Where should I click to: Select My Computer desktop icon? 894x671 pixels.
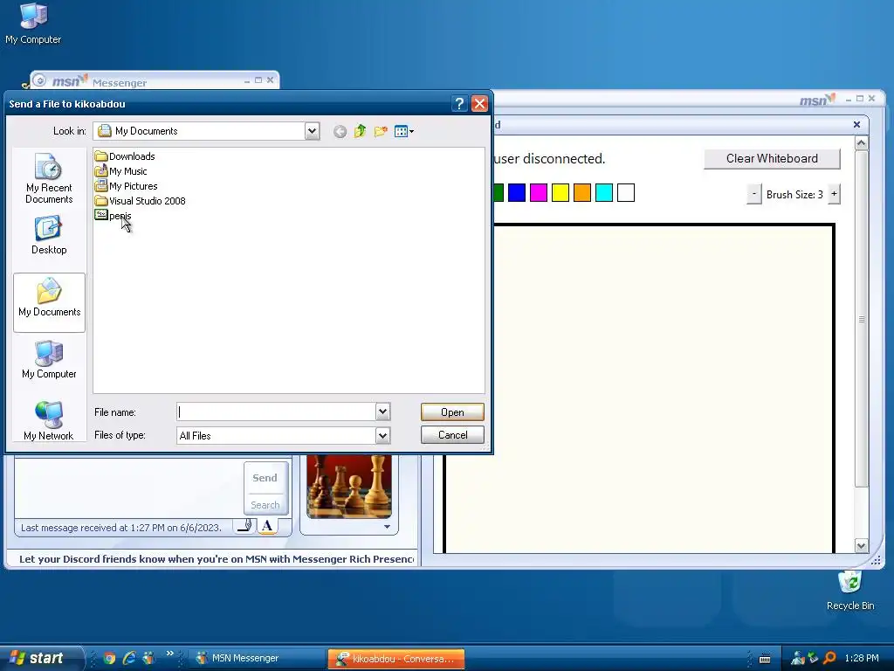33,24
